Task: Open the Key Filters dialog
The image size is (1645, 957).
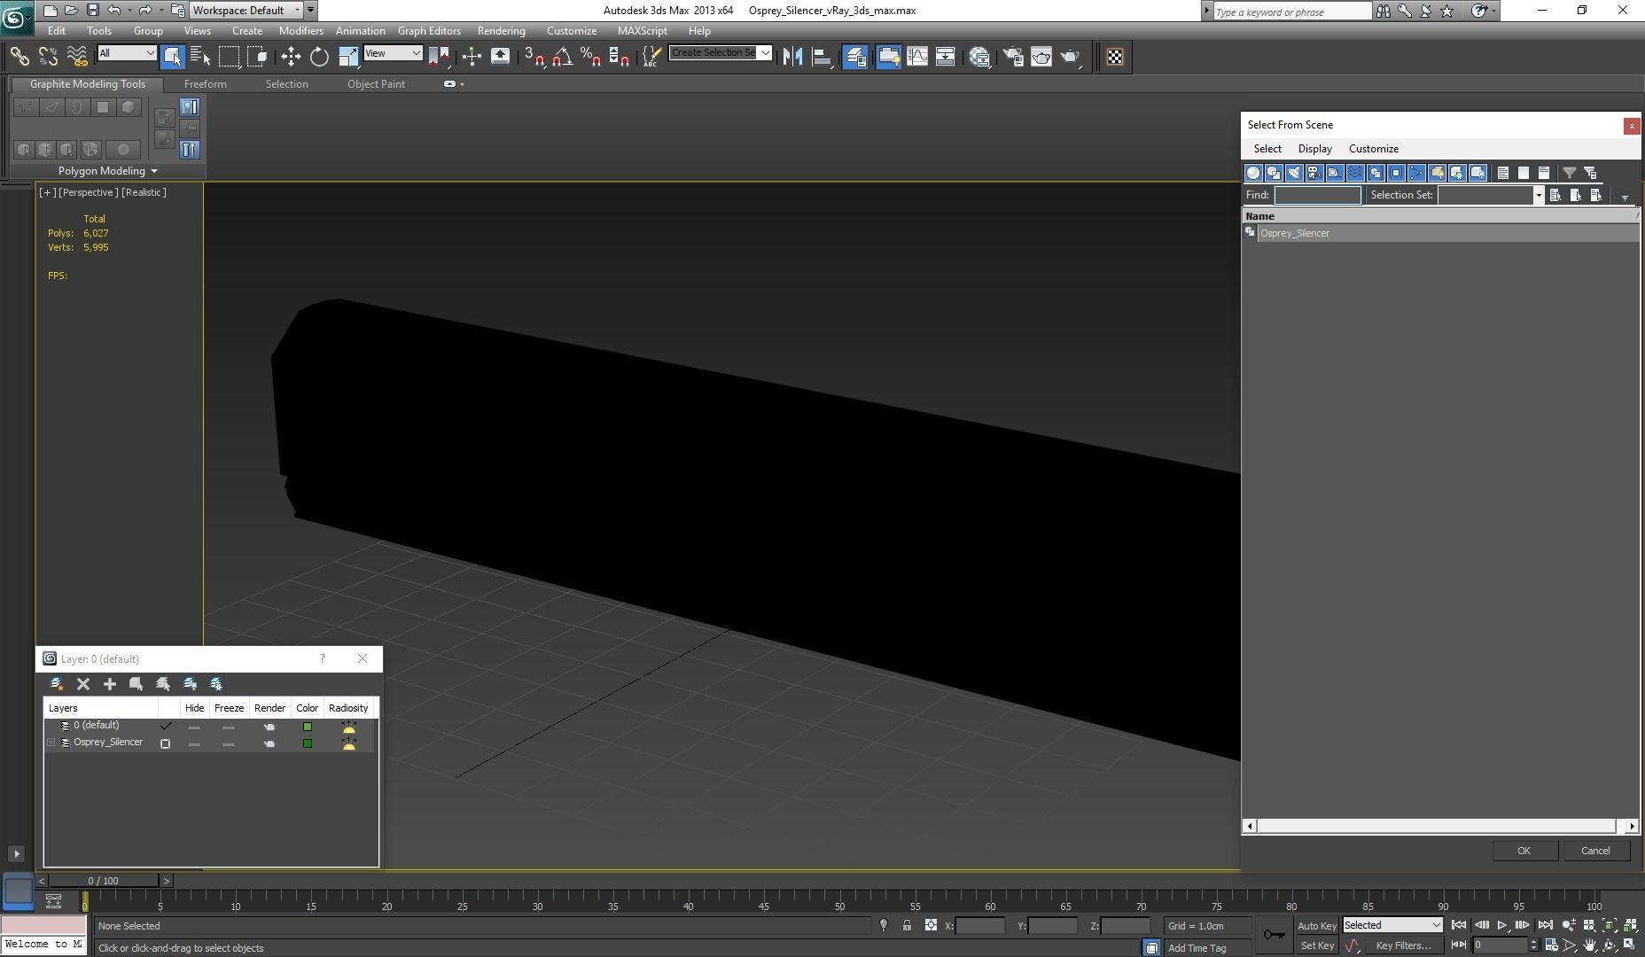Action: click(x=1403, y=945)
